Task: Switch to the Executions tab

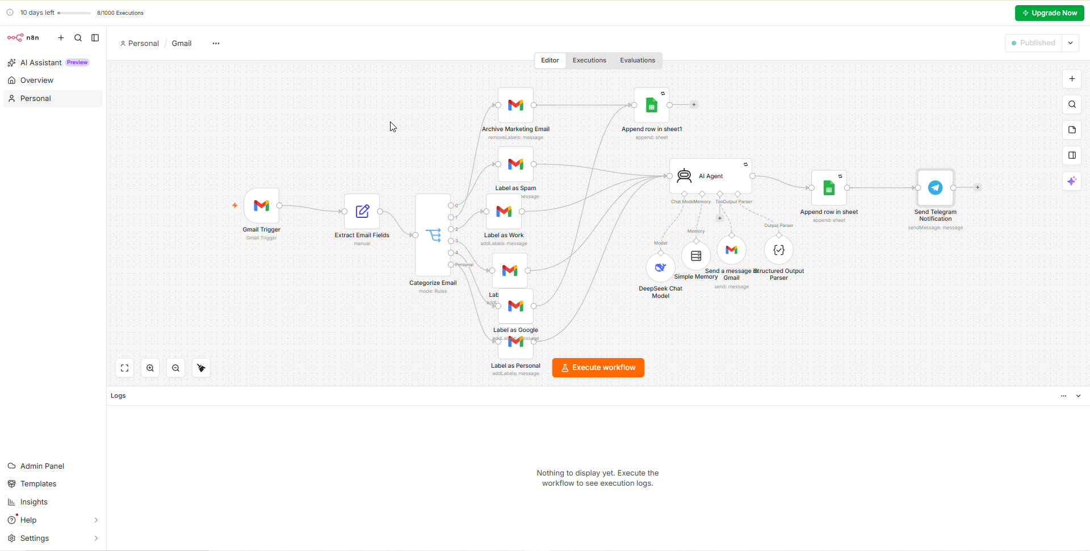Action: tap(589, 61)
